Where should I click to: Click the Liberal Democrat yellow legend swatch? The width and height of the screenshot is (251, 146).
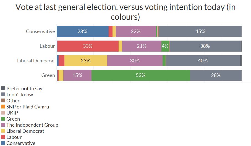pos(3,131)
